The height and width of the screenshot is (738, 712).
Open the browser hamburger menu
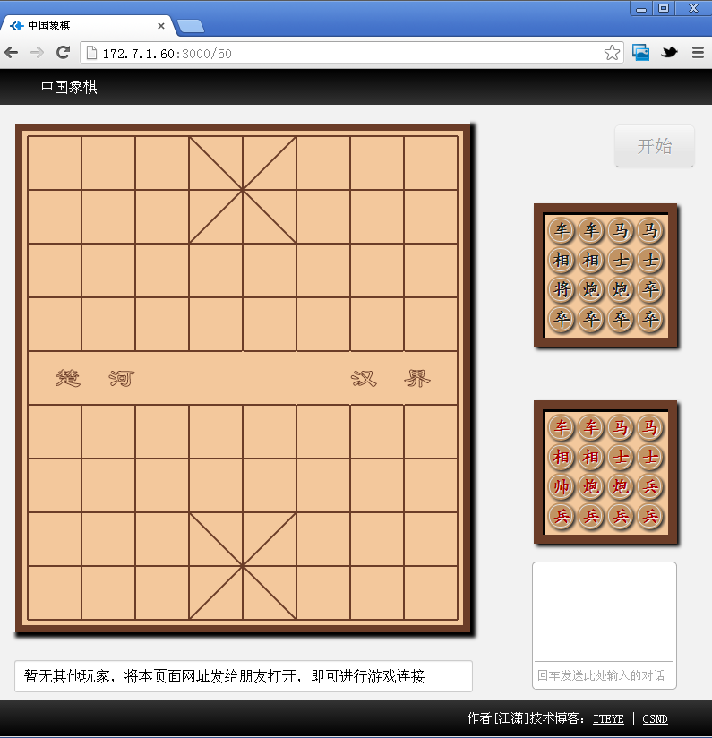tap(698, 53)
